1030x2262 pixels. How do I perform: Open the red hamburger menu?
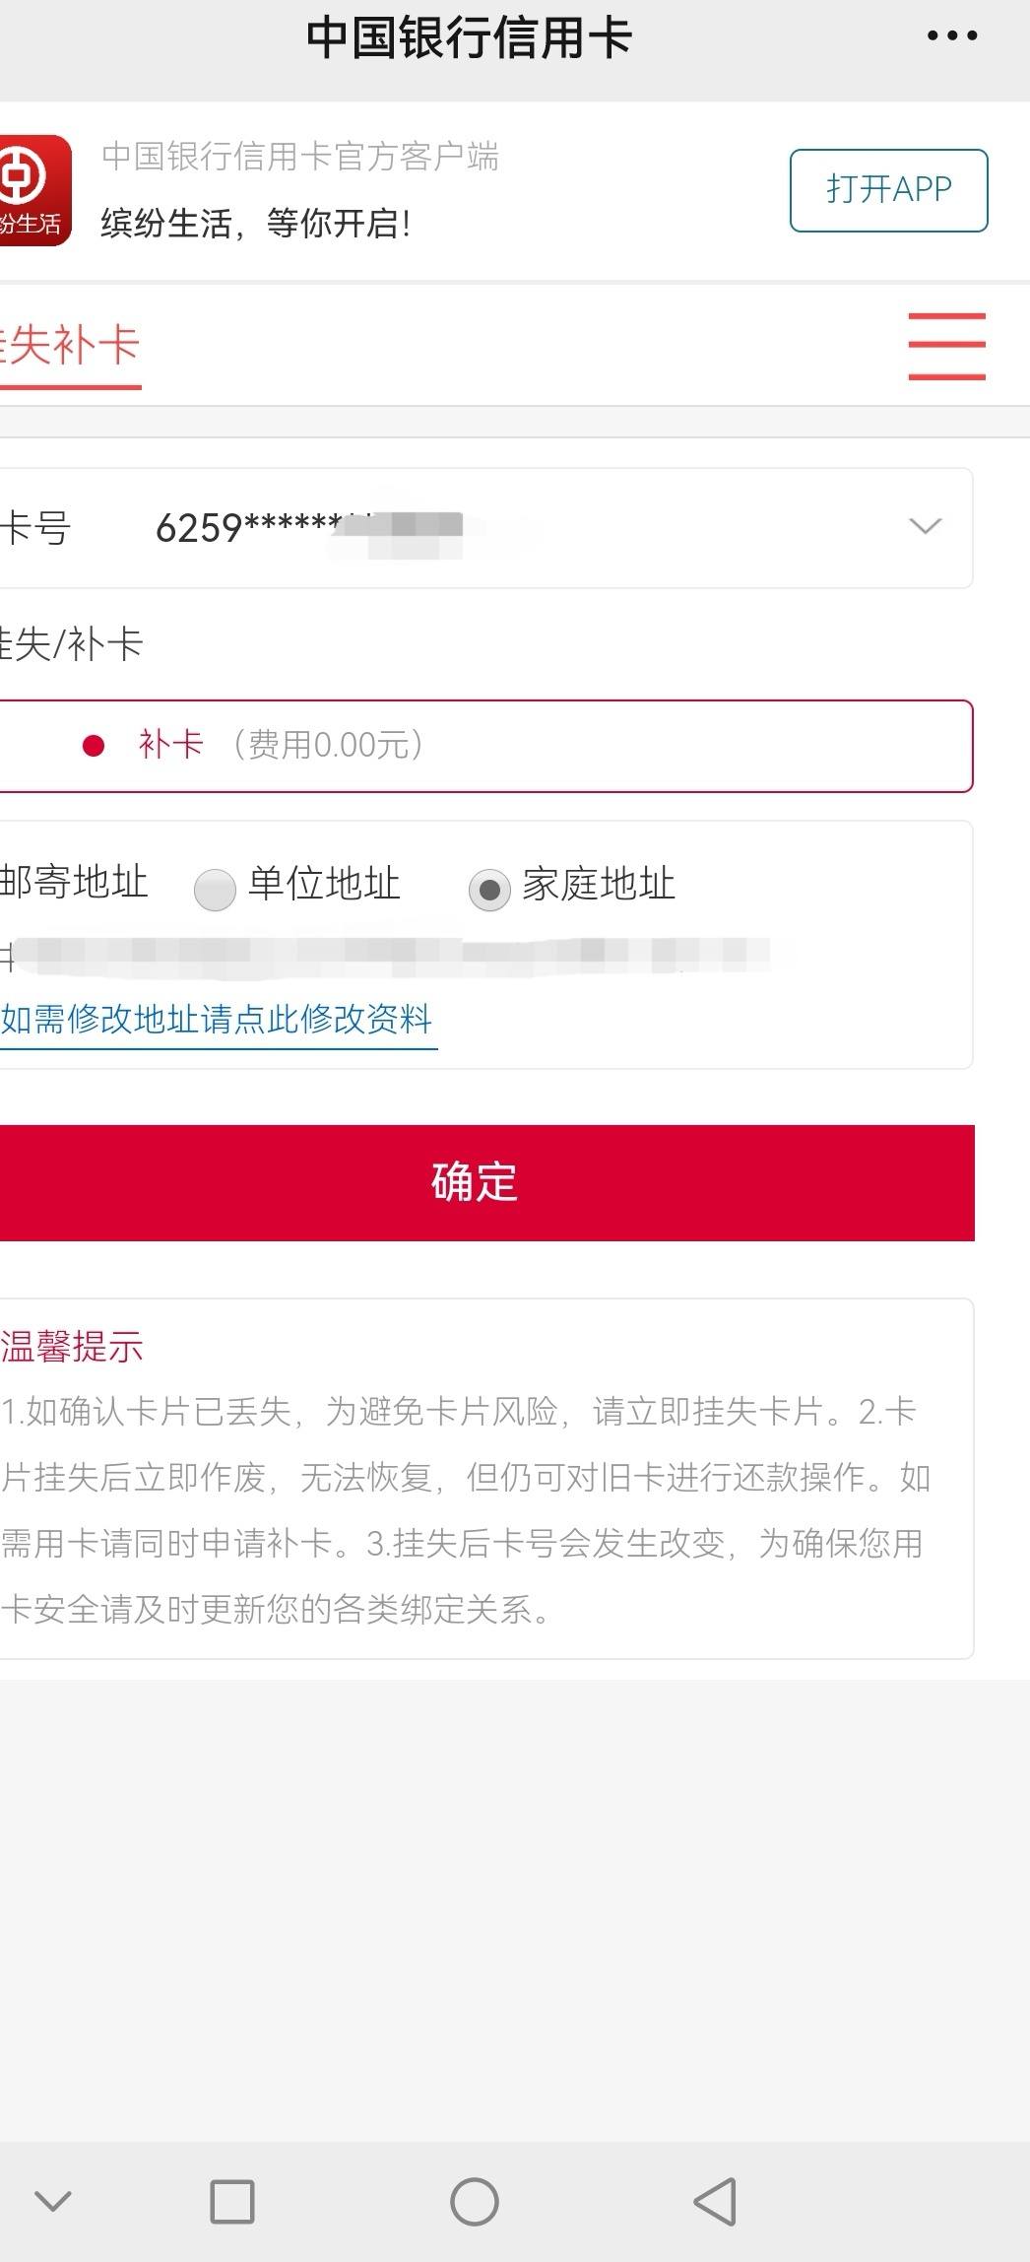pyautogui.click(x=946, y=346)
